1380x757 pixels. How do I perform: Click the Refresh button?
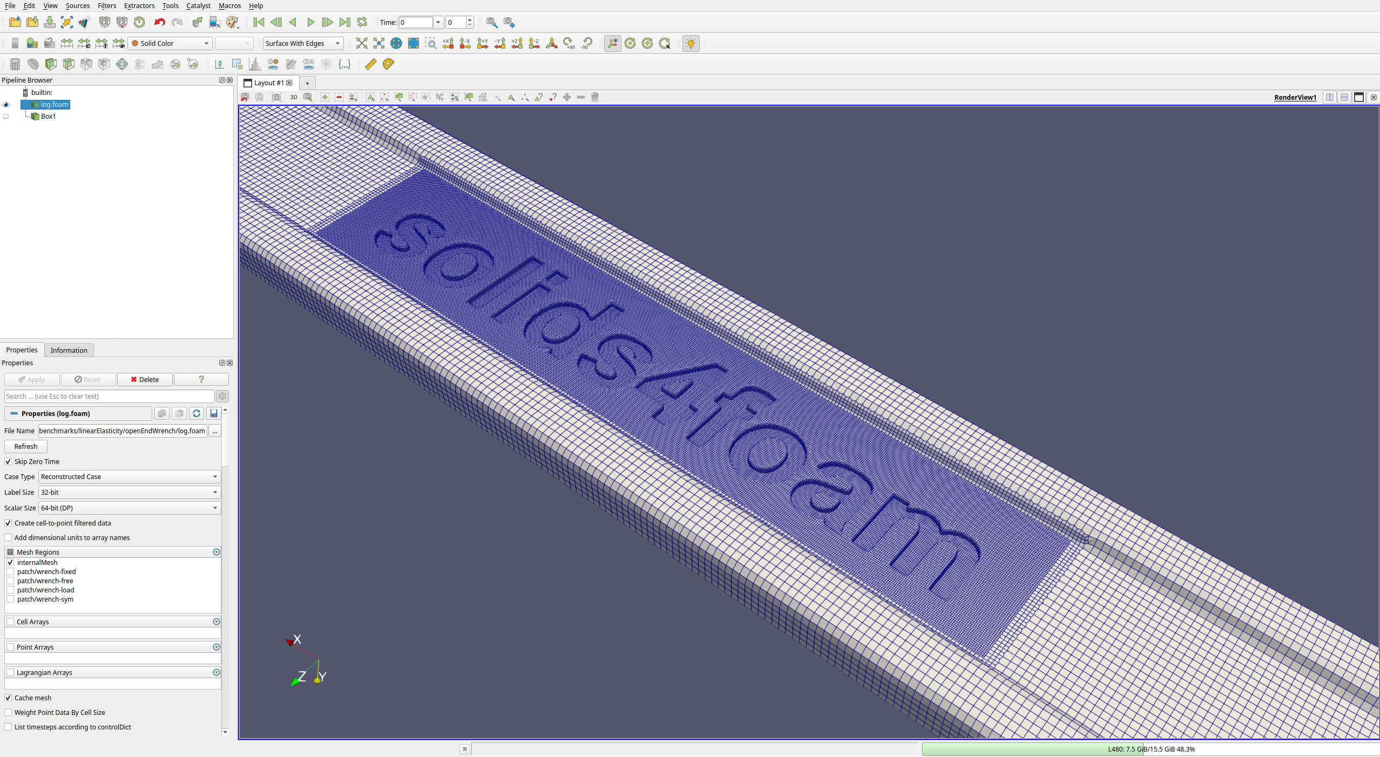[26, 446]
